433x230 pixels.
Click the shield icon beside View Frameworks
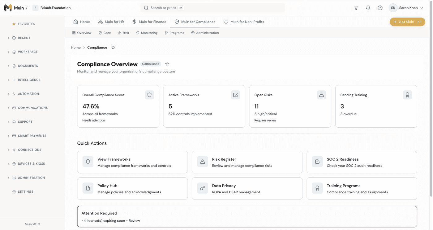(x=88, y=162)
